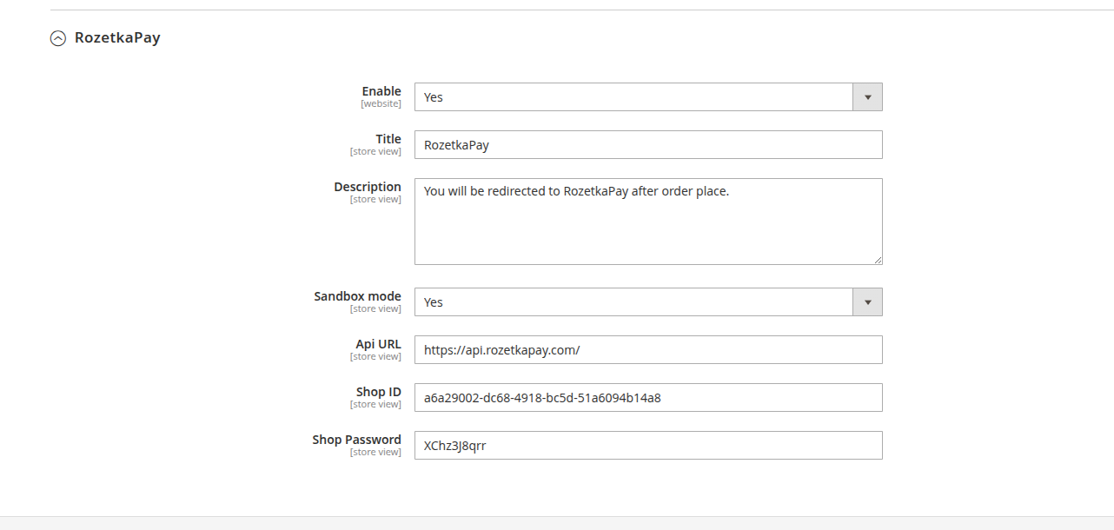Image resolution: width=1114 pixels, height=530 pixels.
Task: Click the Enable dropdown arrow button
Action: coord(867,97)
